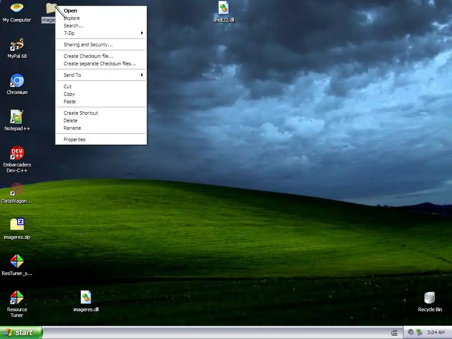The image size is (452, 339).
Task: Select the imageres.dll file icon
Action: pyautogui.click(x=86, y=301)
